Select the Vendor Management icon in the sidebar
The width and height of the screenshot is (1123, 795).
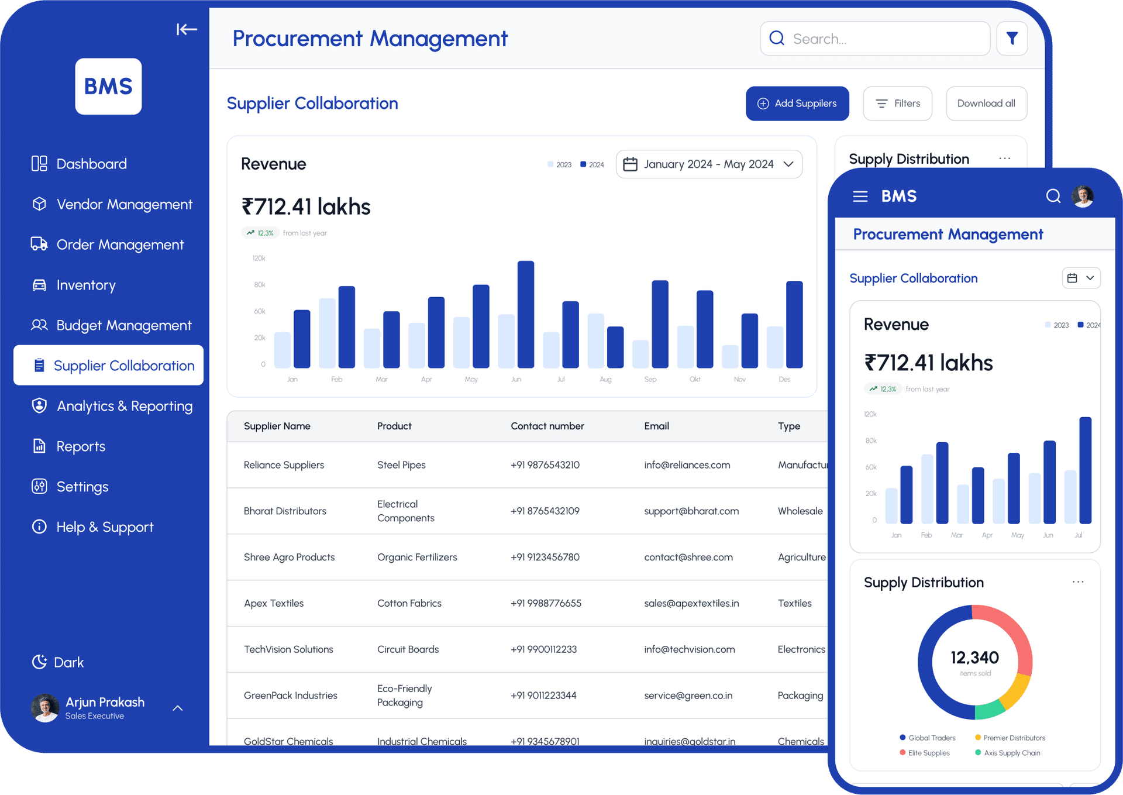[39, 204]
